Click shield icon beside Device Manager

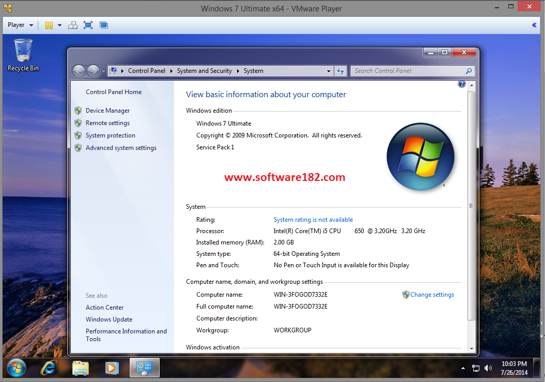click(78, 111)
